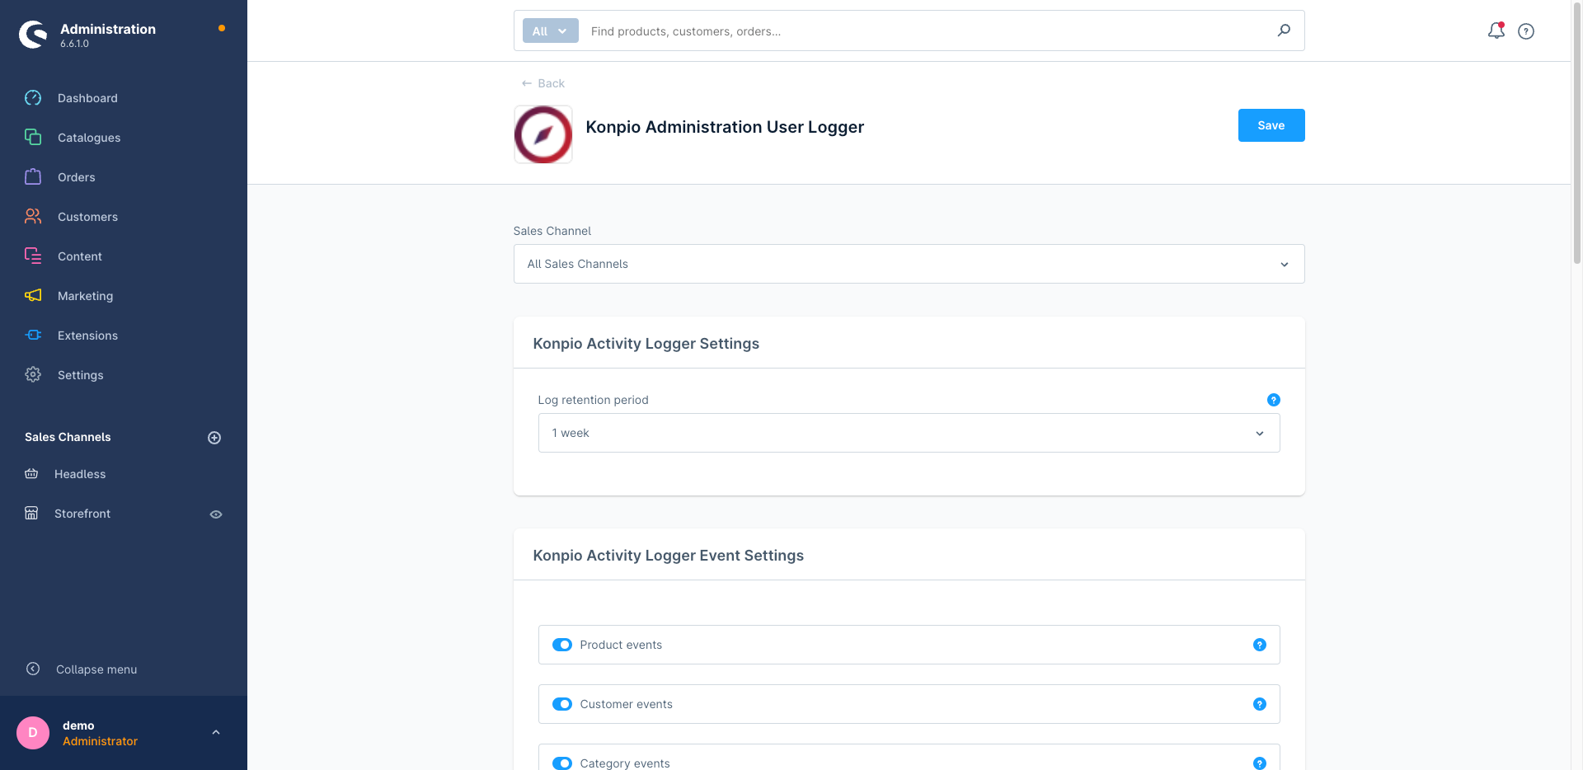1583x770 pixels.
Task: Toggle the Product events switch
Action: point(562,645)
